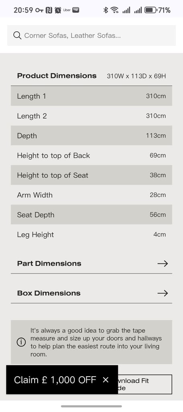Tap the Wi-Fi status icon
This screenshot has width=183, height=412.
pyautogui.click(x=114, y=10)
